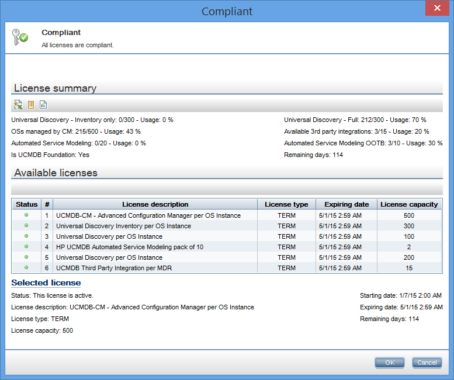Image resolution: width=454 pixels, height=380 pixels.
Task: Click capacity value 200 in table
Action: [x=409, y=257]
